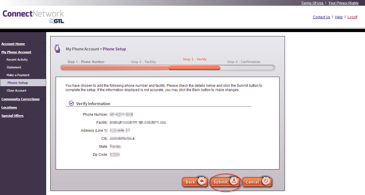Click the Logoff link
The width and height of the screenshot is (365, 195).
pos(352,17)
